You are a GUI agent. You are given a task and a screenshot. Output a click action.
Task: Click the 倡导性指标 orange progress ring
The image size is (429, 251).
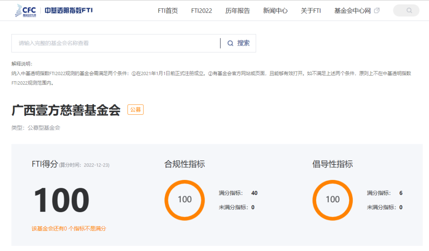click(x=332, y=200)
